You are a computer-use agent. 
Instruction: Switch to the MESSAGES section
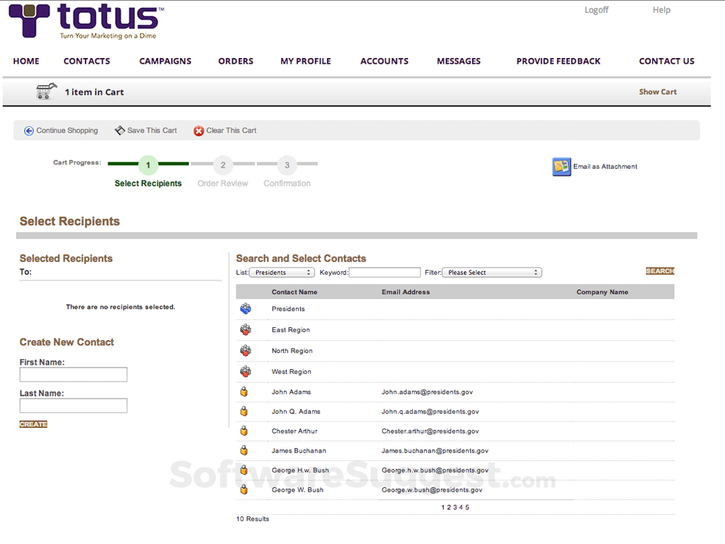click(458, 61)
